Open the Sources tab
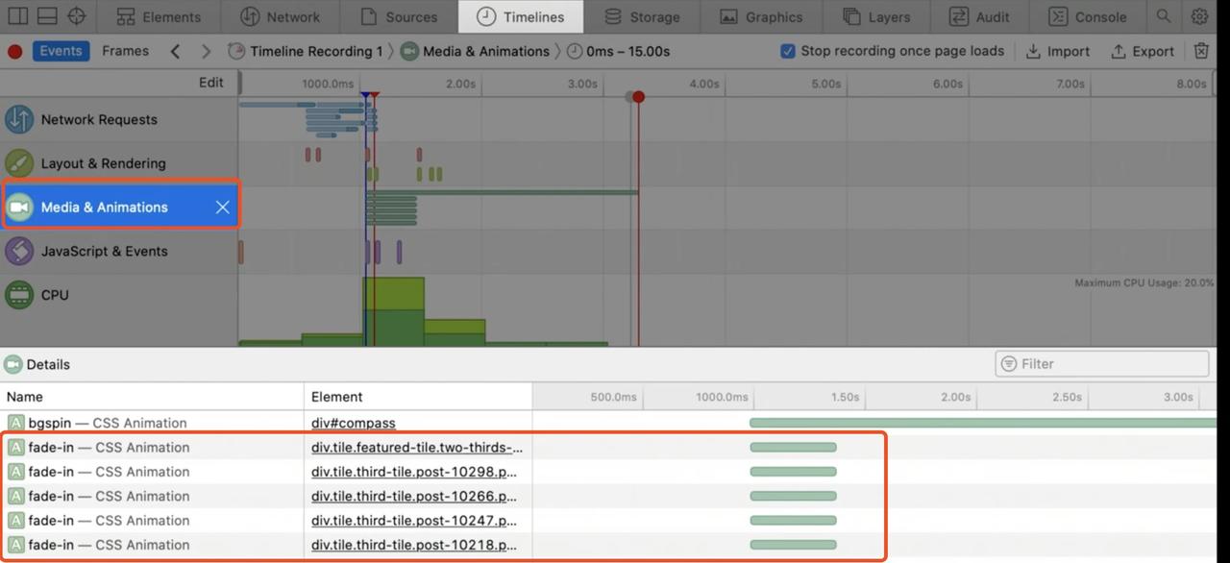1230x563 pixels. click(399, 16)
